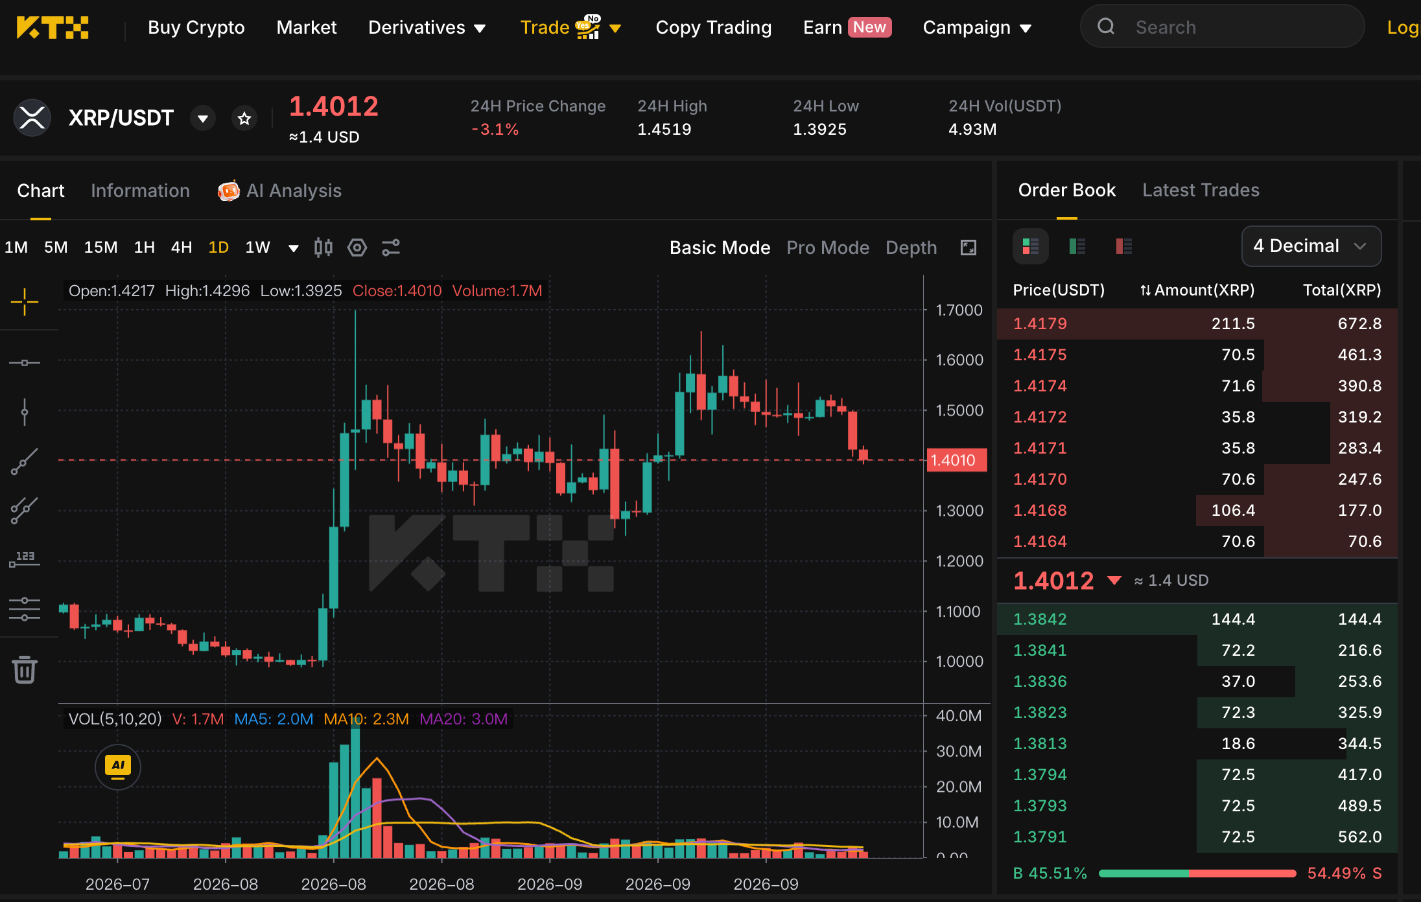Expand more timeframe options arrow
This screenshot has height=902, width=1421.
[x=293, y=248]
